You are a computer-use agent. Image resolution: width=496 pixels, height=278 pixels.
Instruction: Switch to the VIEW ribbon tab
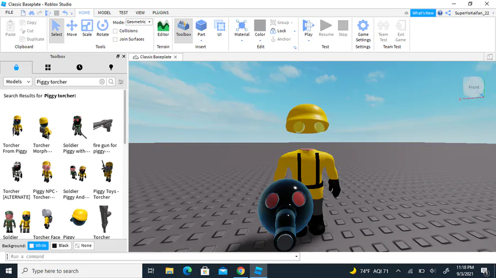140,13
